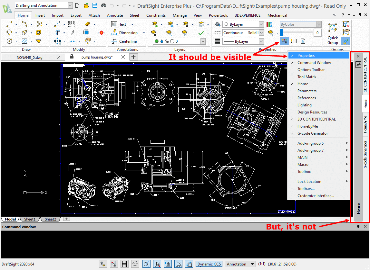Viewport: 370px width, 270px height.
Task: Click the Pattern array tool in Modify
Action: pos(71,24)
